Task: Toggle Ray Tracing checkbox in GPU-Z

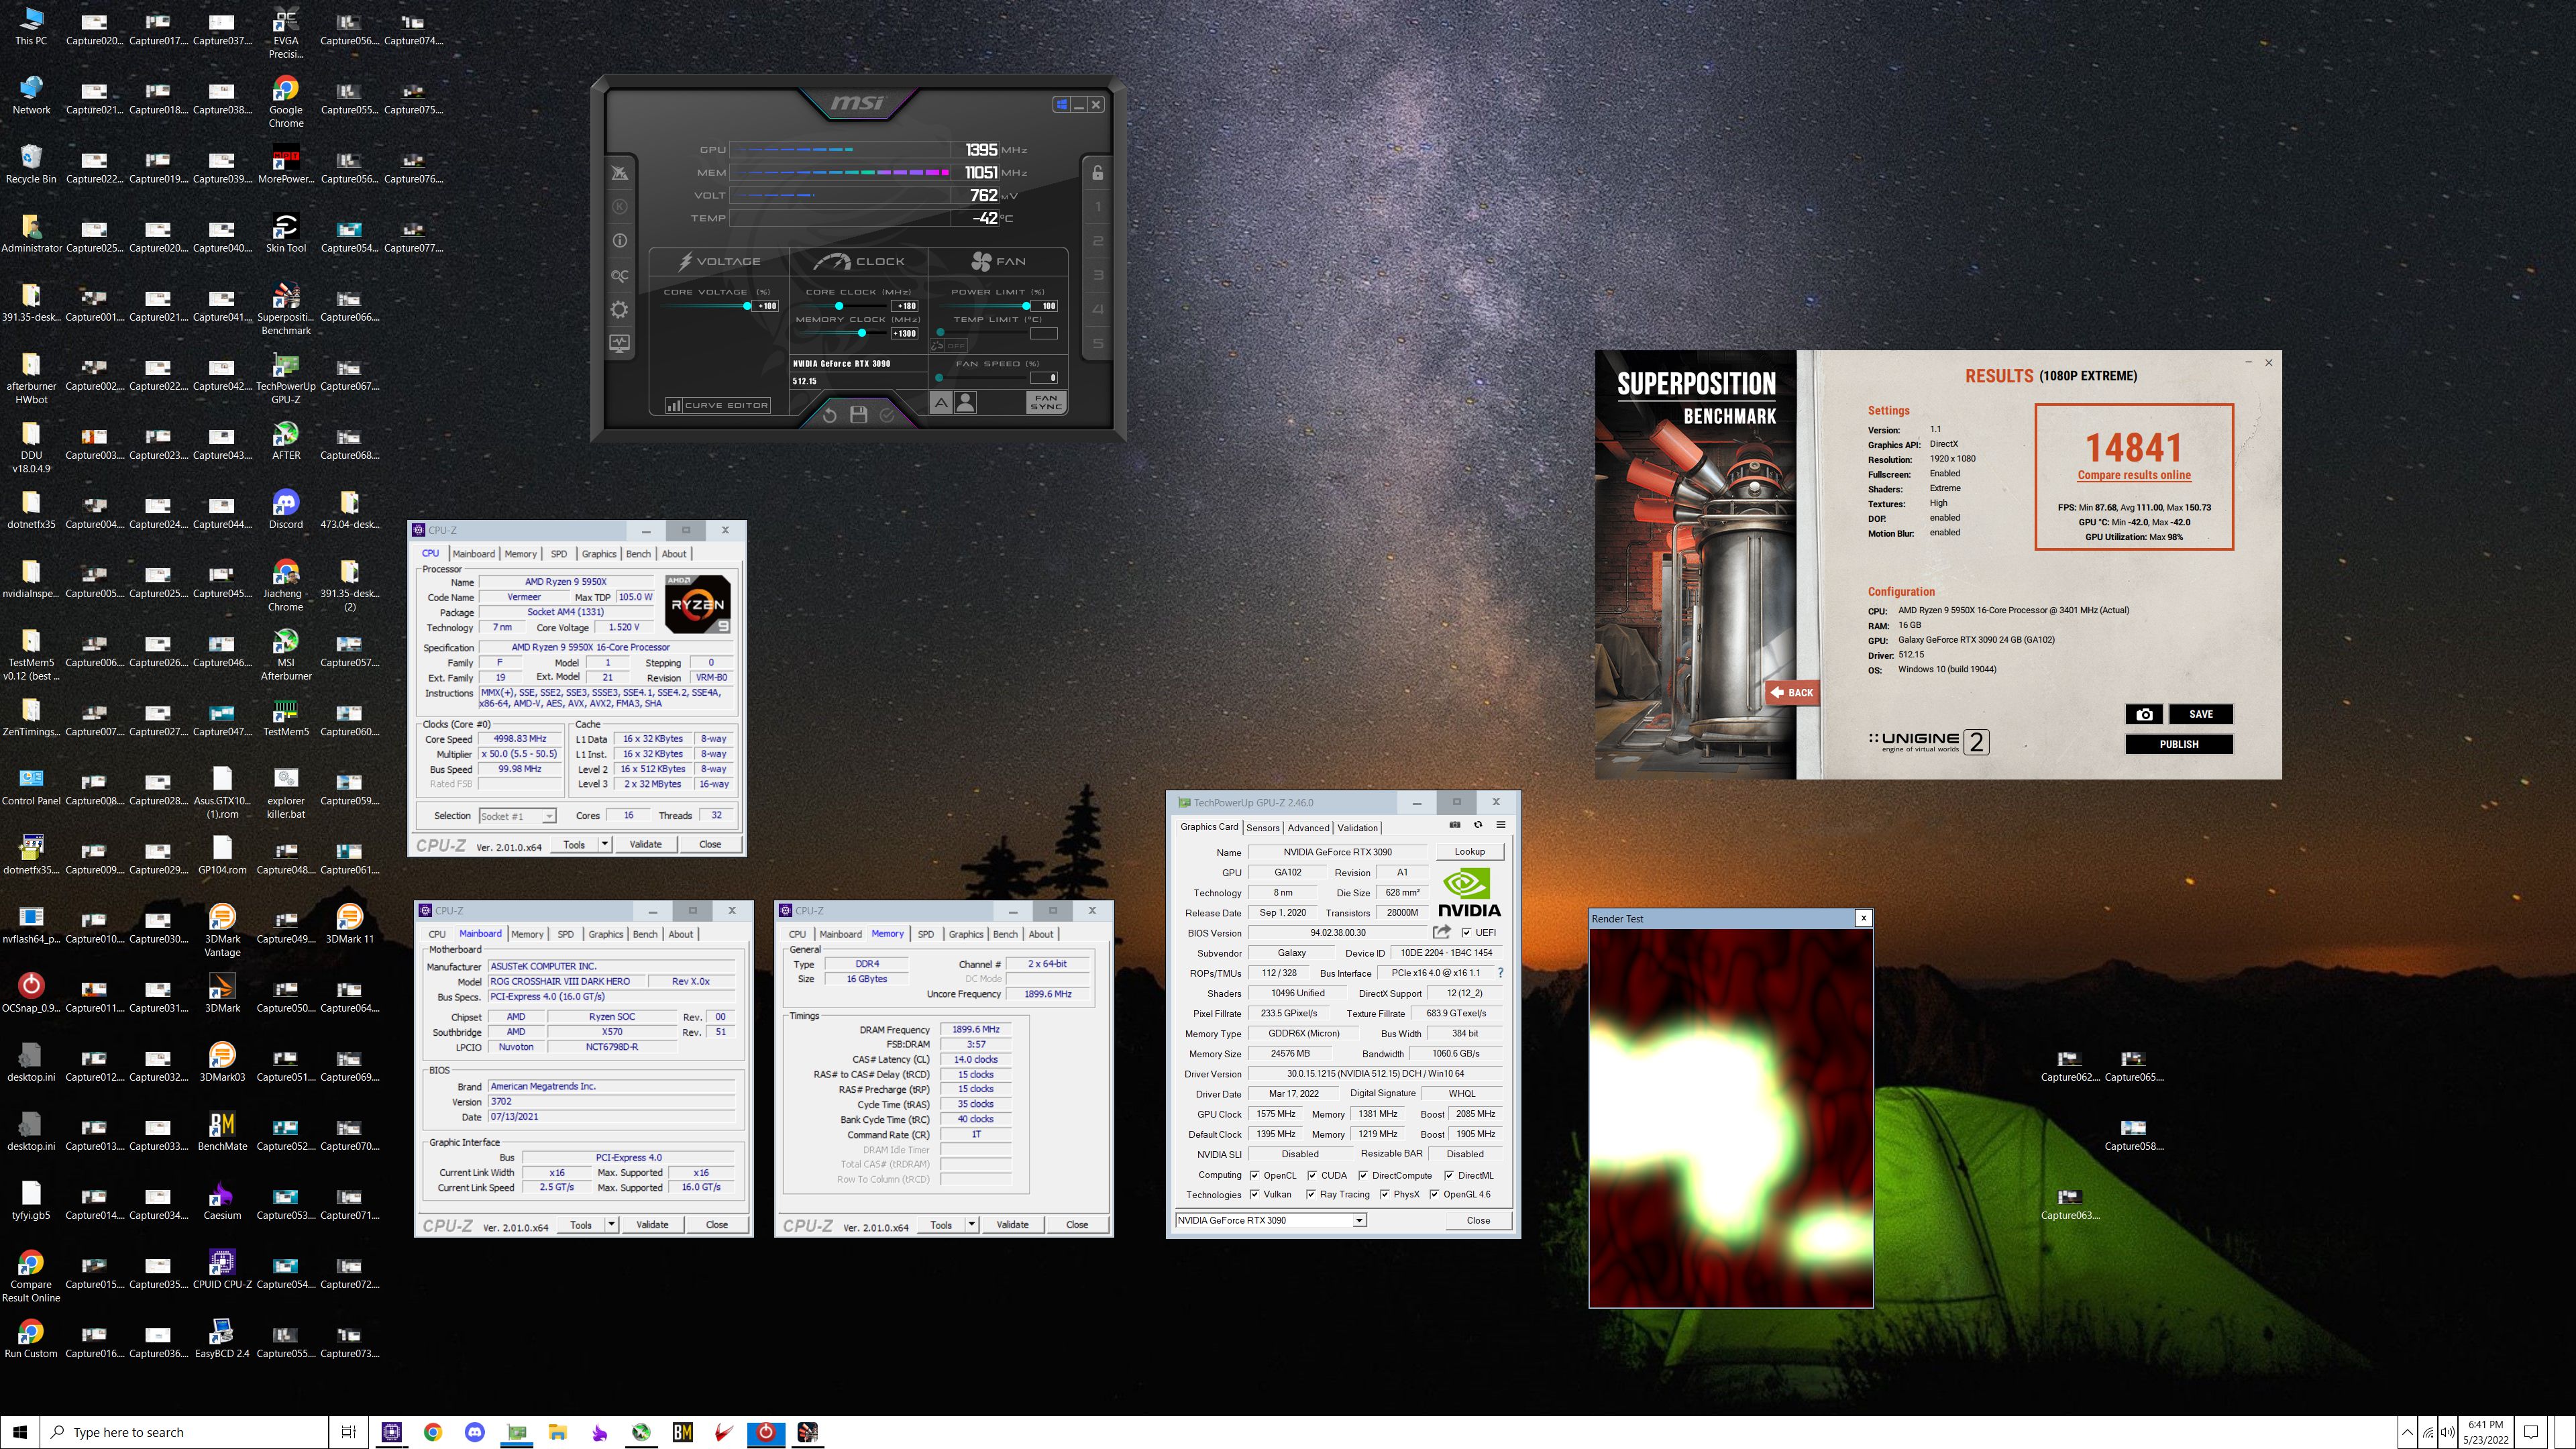Action: pyautogui.click(x=1310, y=1194)
